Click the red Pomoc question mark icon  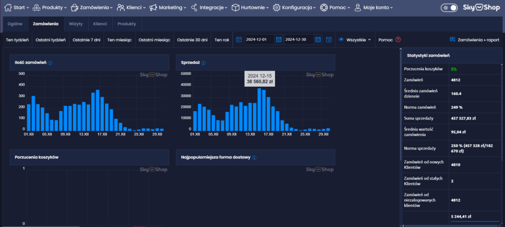[398, 39]
